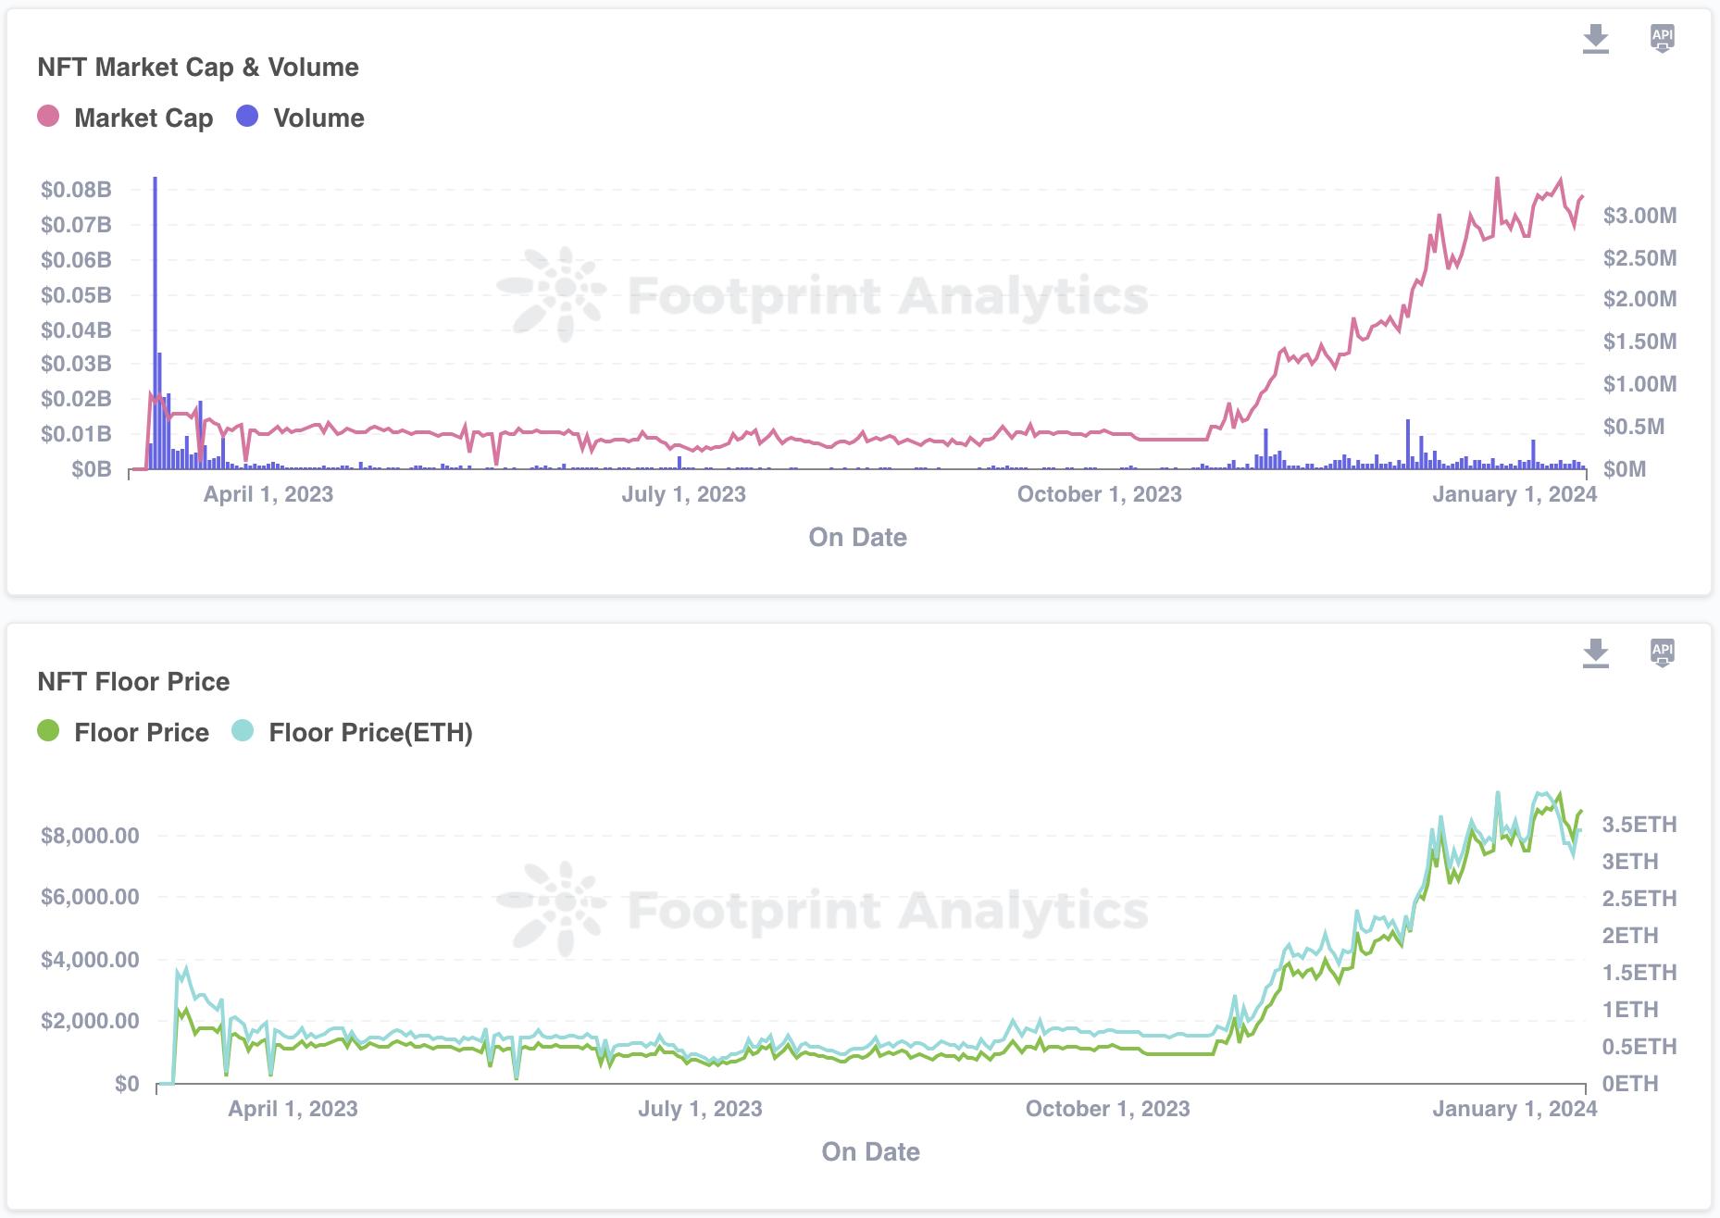
Task: Toggle the green Floor Price legend item
Action: click(123, 732)
